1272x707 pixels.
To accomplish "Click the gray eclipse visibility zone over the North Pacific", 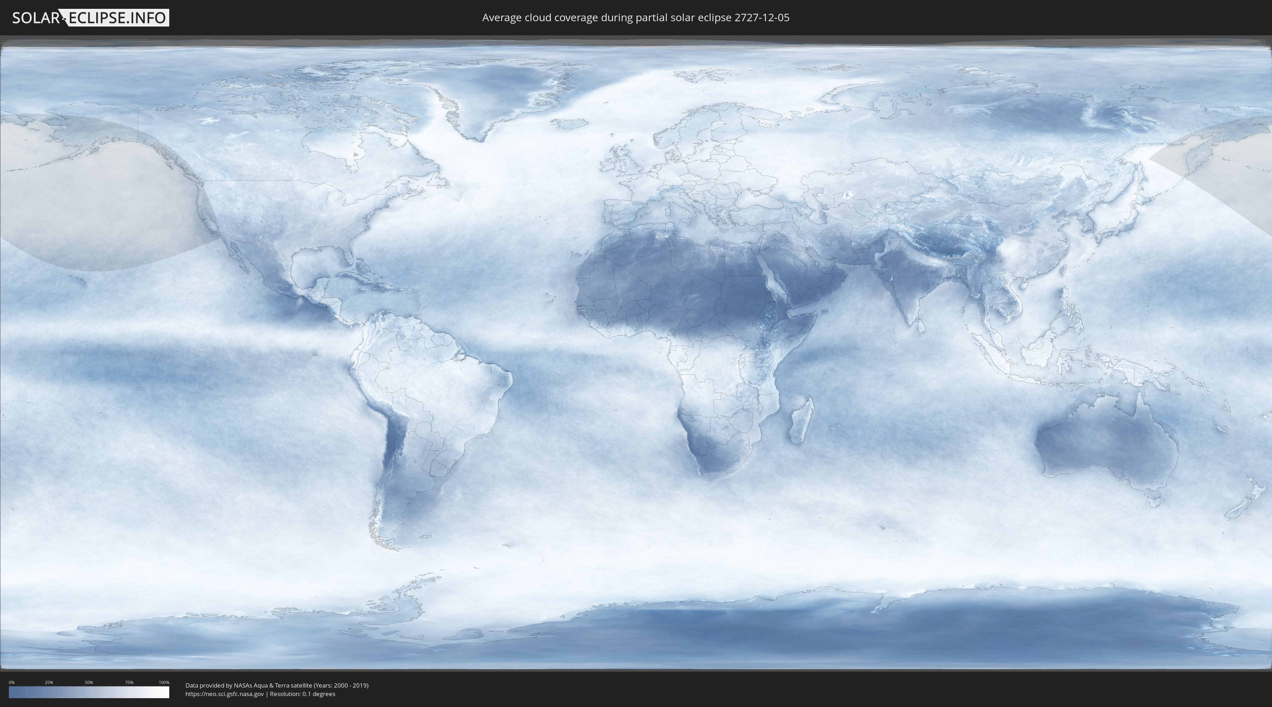I will [99, 198].
